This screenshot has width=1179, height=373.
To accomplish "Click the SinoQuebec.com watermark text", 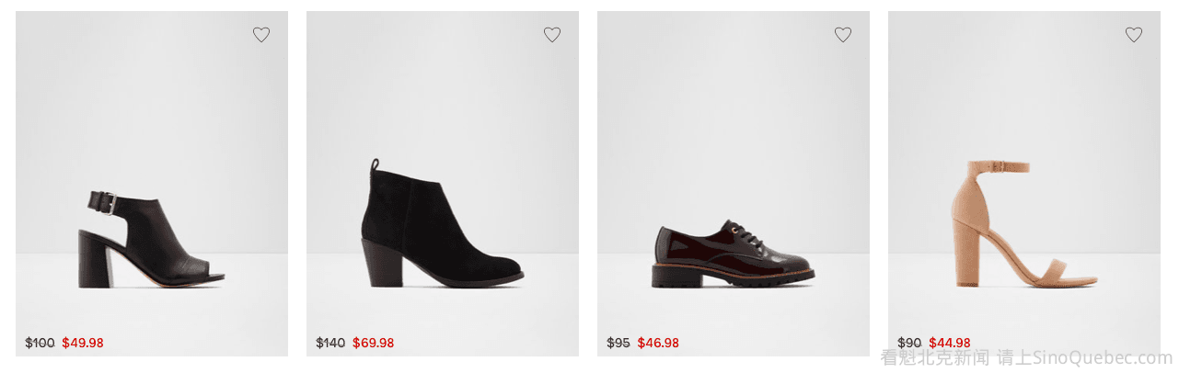I will pos(1103,358).
